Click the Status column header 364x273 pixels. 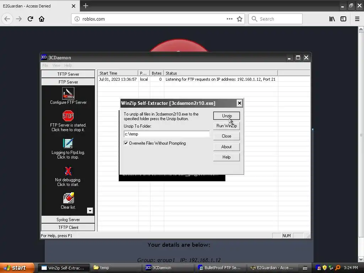pyautogui.click(x=220, y=73)
